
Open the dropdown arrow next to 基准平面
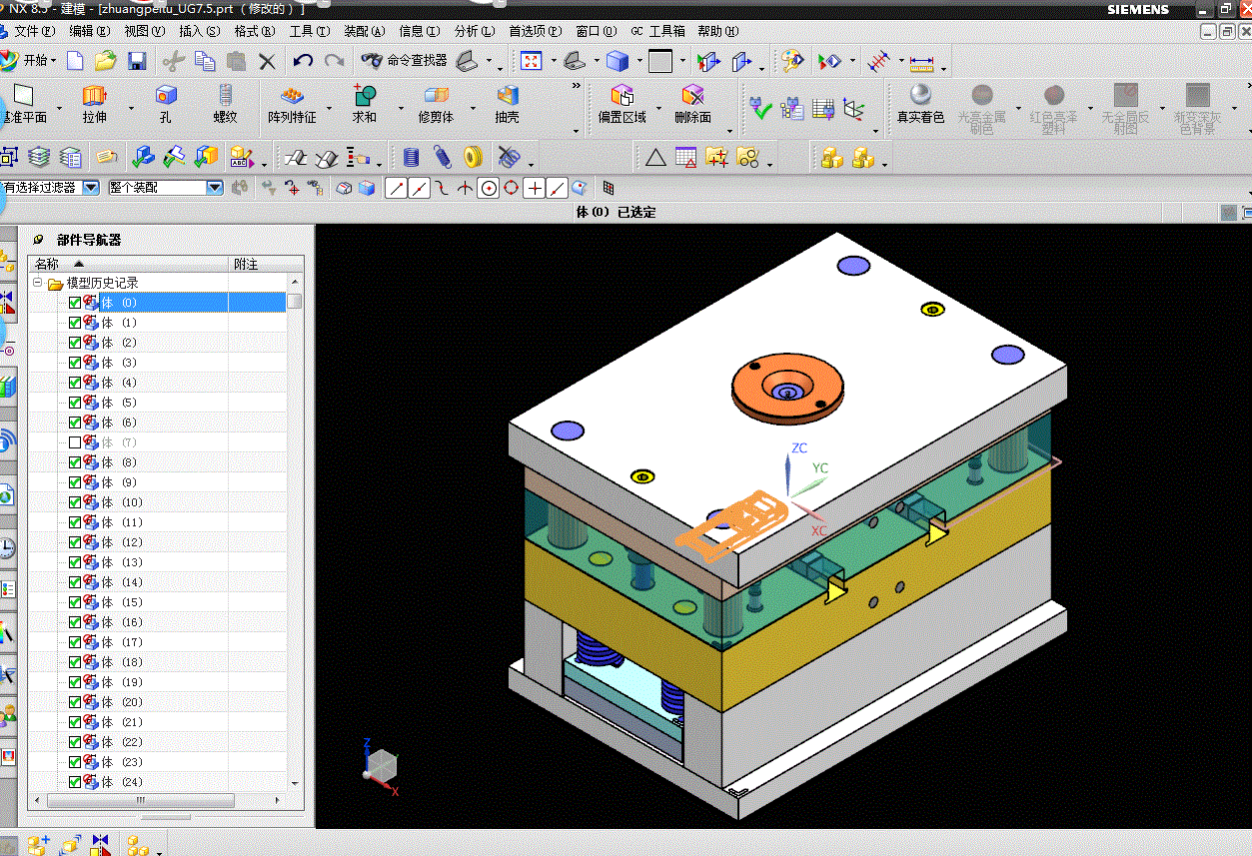tap(60, 107)
